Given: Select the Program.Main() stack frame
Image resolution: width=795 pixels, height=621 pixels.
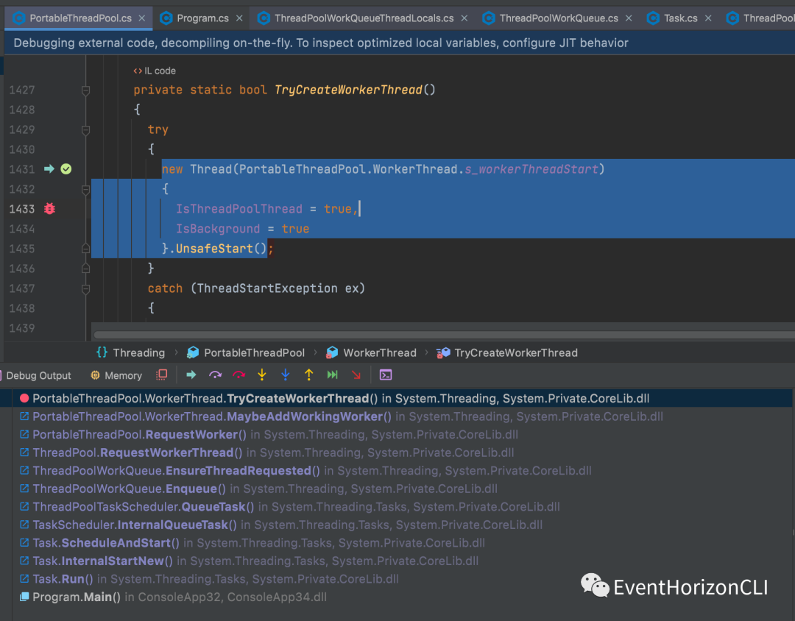Looking at the screenshot, I should [395, 597].
